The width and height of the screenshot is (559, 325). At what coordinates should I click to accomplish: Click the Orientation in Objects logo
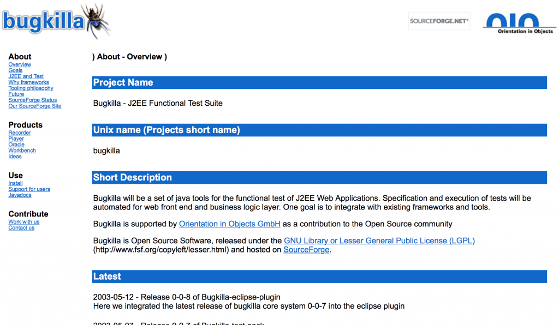point(520,23)
